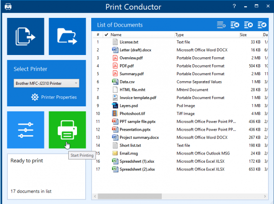Screen dimensions: 274x204
Task: Click the 504 KB size cell
Action: (x=255, y=66)
